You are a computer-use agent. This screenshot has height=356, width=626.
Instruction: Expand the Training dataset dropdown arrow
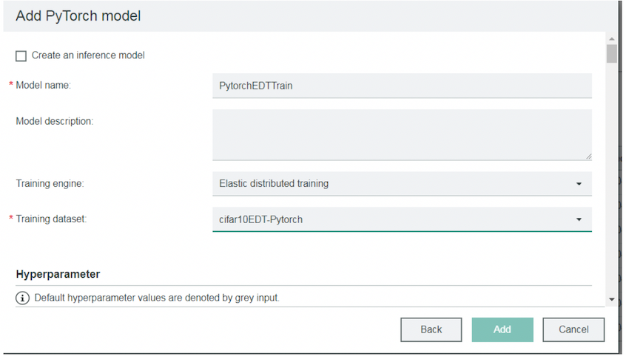pyautogui.click(x=579, y=219)
